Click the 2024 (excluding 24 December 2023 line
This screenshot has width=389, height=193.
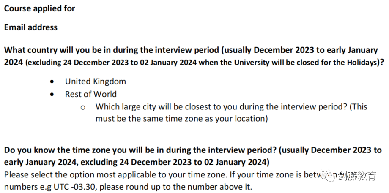coord(194,63)
